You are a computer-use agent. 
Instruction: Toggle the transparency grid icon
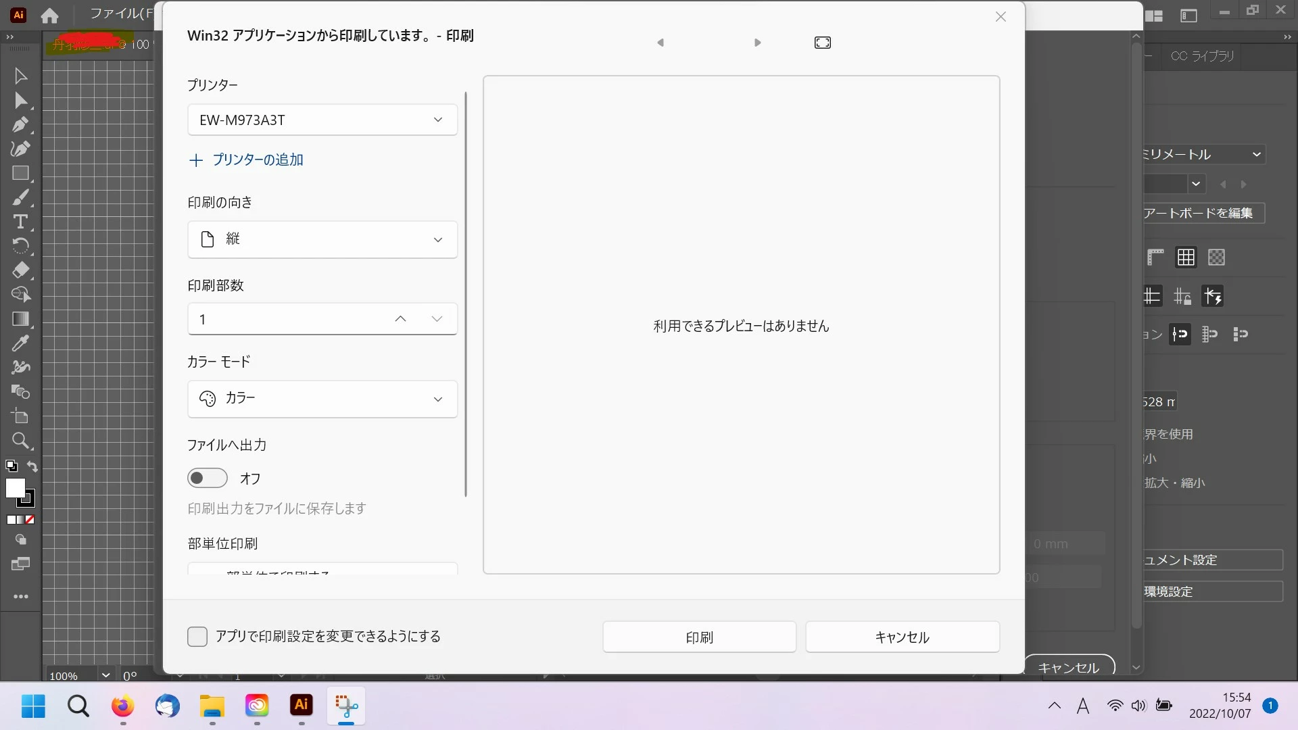point(1216,258)
